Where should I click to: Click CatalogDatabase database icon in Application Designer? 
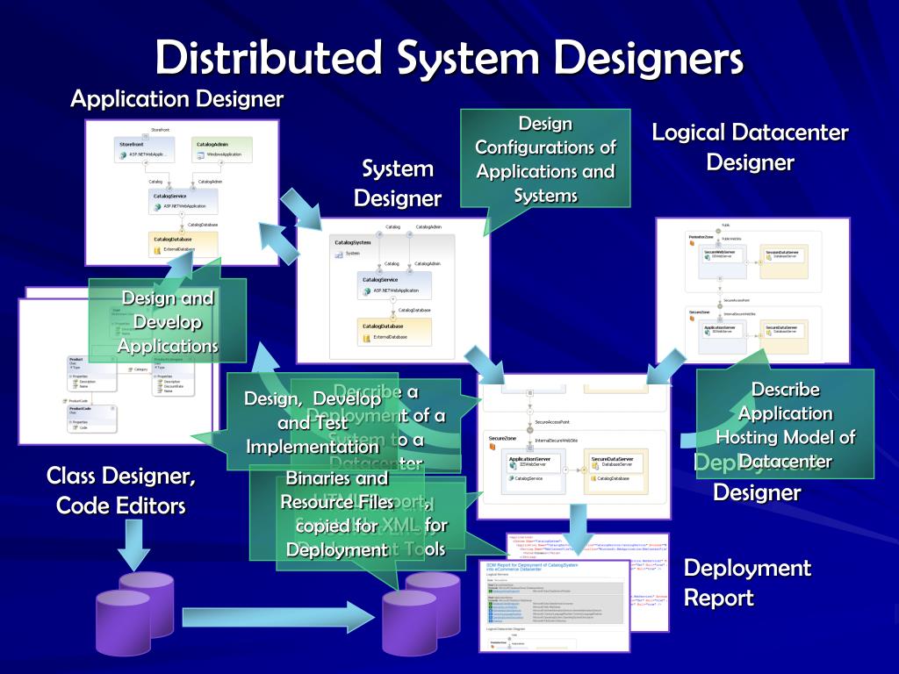tap(158, 250)
